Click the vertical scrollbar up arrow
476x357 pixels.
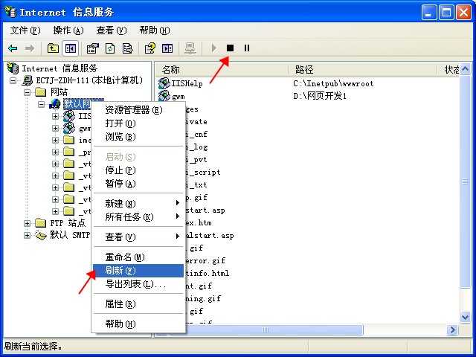coord(465,69)
